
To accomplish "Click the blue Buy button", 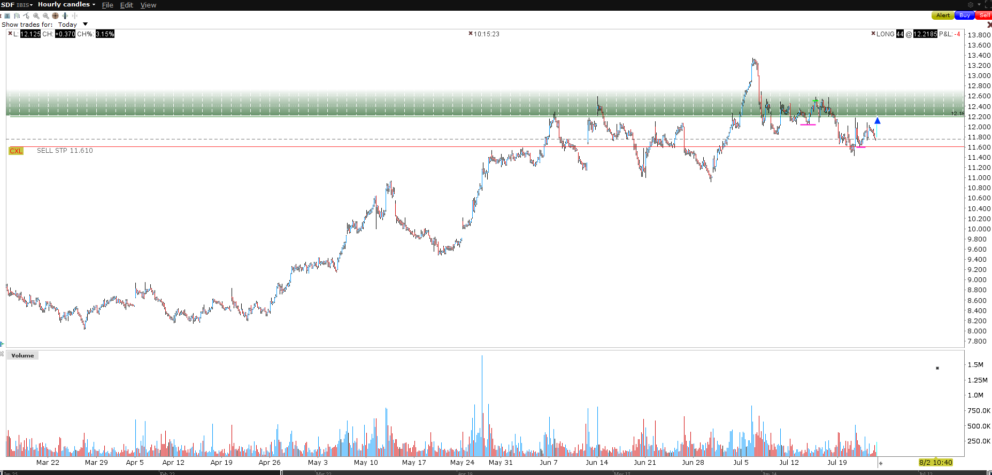I will point(965,15).
